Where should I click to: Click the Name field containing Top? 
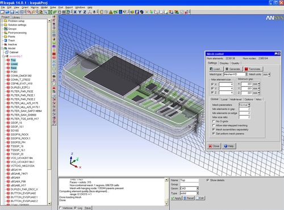pos(189,180)
